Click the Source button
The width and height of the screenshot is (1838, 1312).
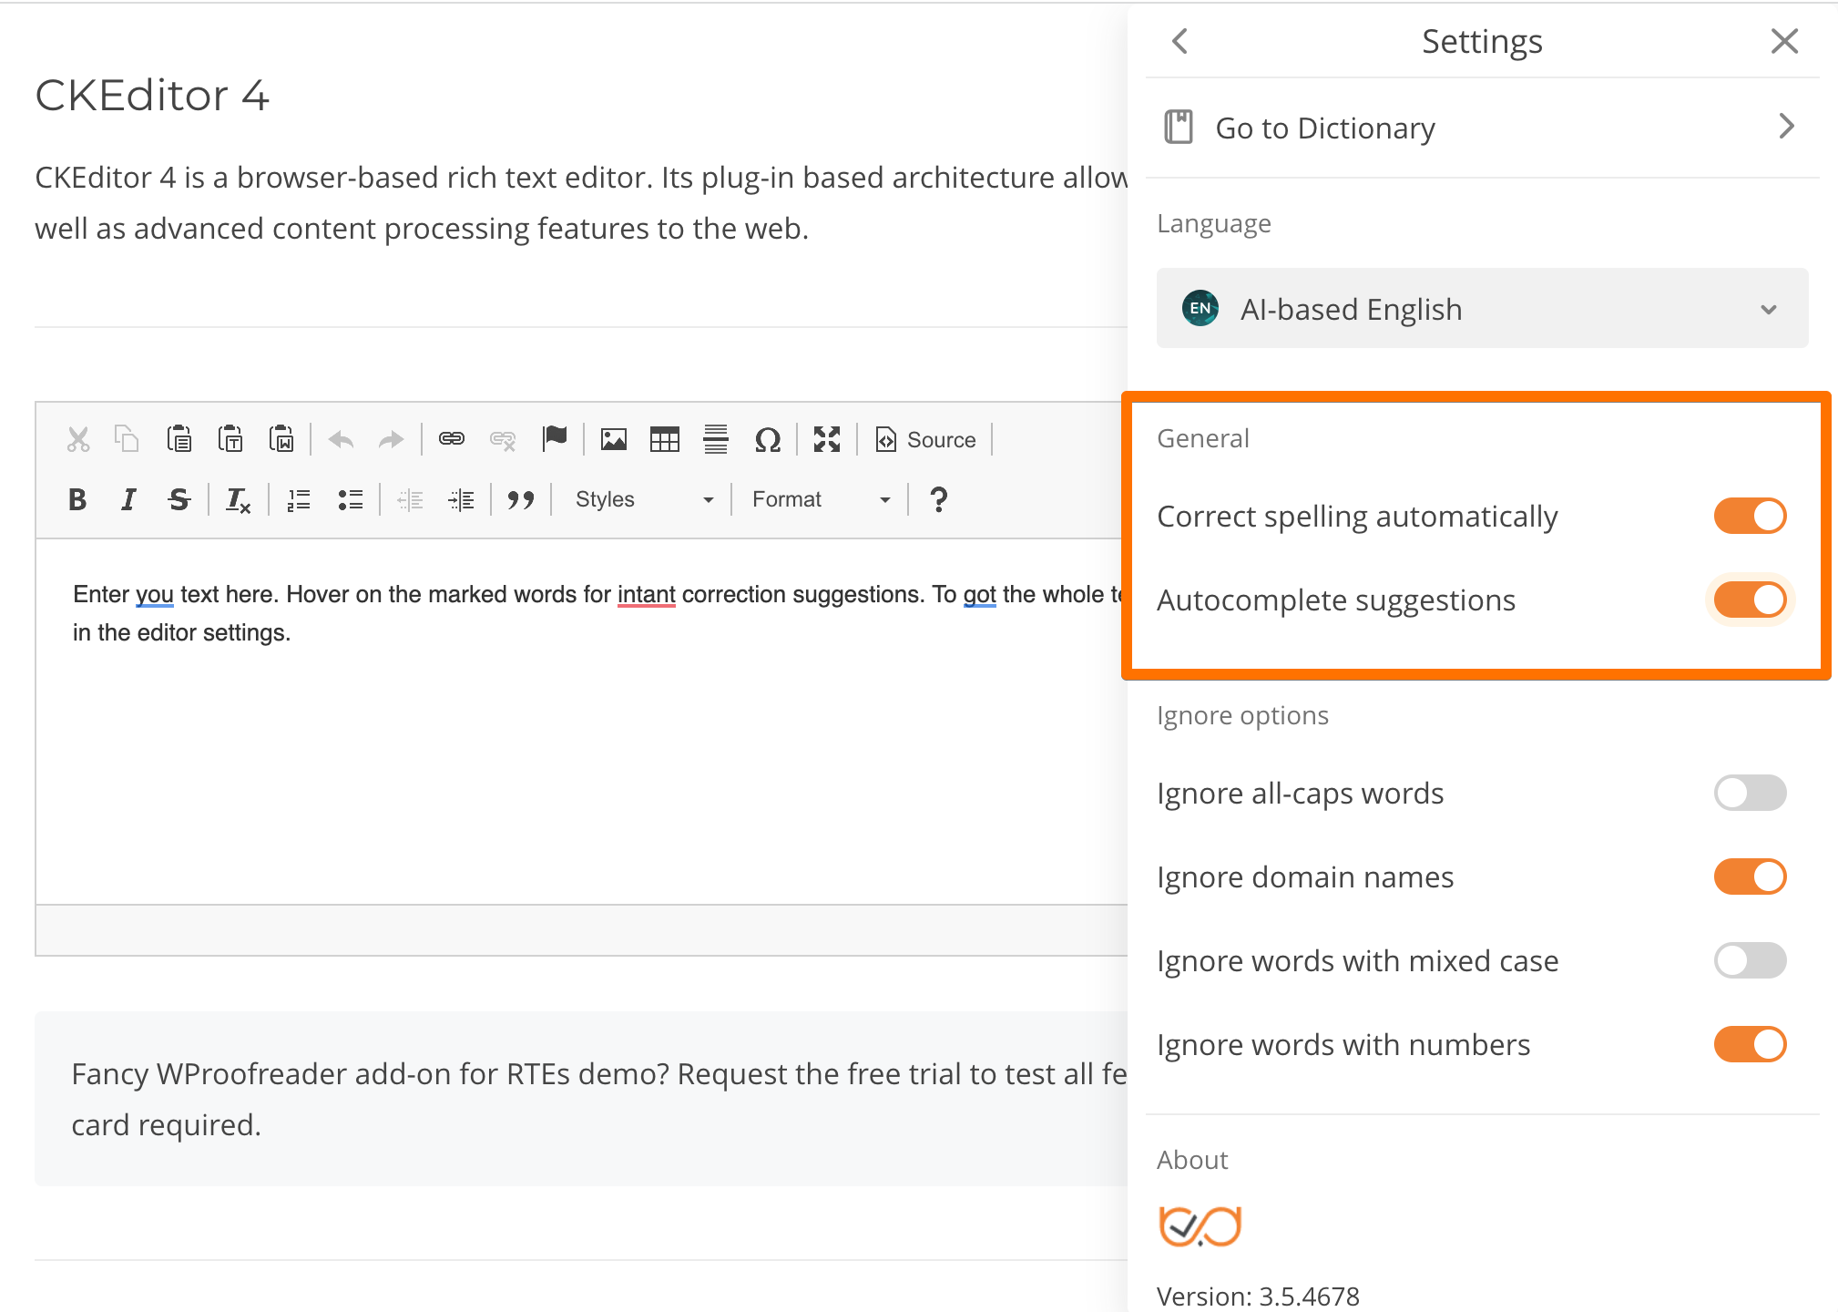click(925, 440)
